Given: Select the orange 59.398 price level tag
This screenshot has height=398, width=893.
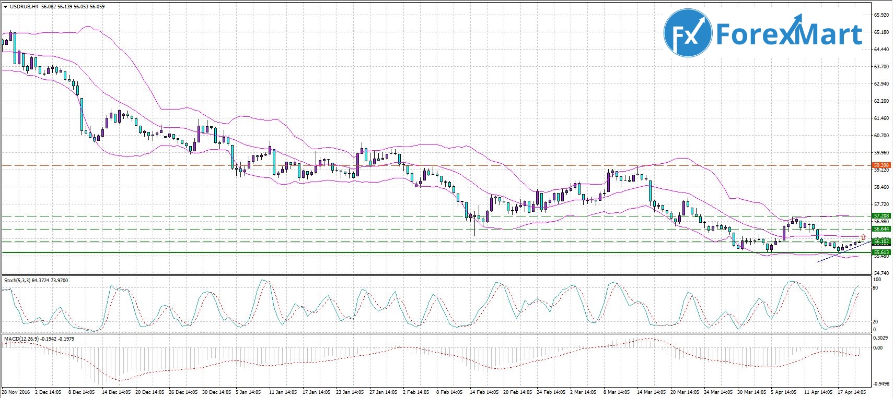Looking at the screenshot, I should (881, 165).
